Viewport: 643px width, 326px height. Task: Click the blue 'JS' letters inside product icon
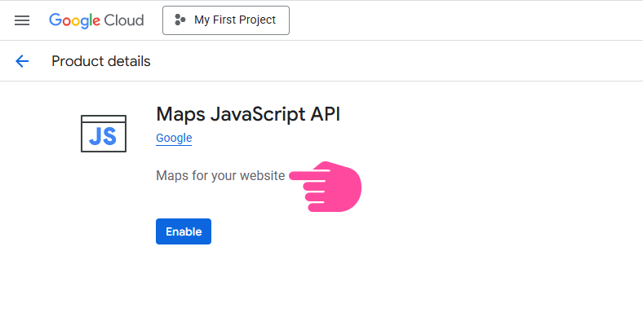(104, 137)
